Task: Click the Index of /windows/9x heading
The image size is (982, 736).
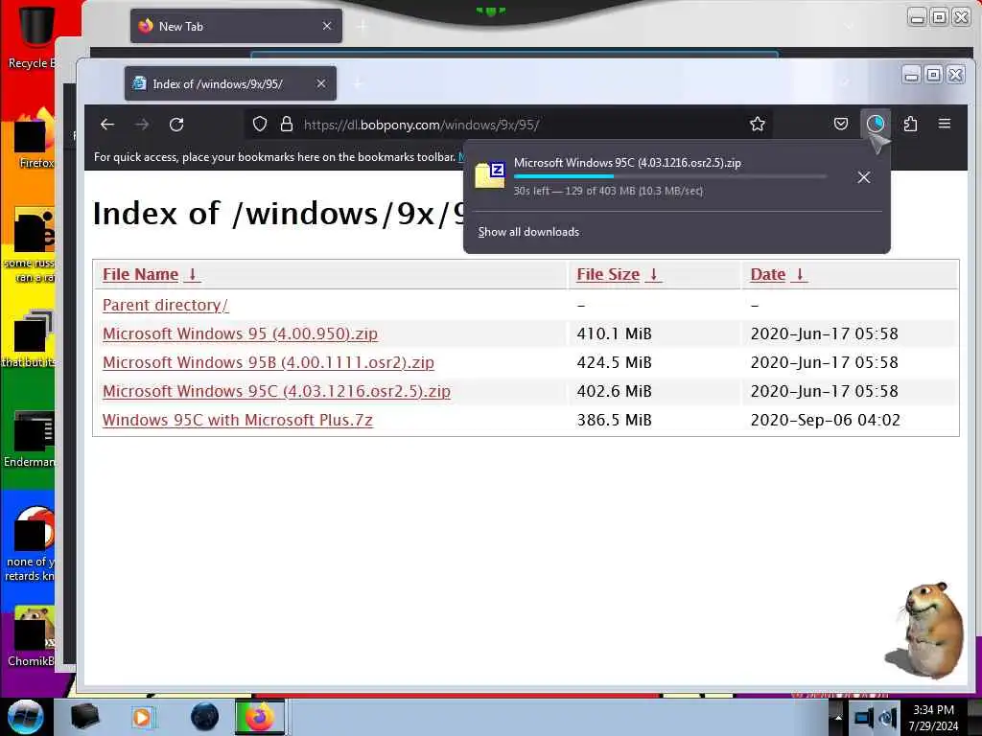Action: 278,214
